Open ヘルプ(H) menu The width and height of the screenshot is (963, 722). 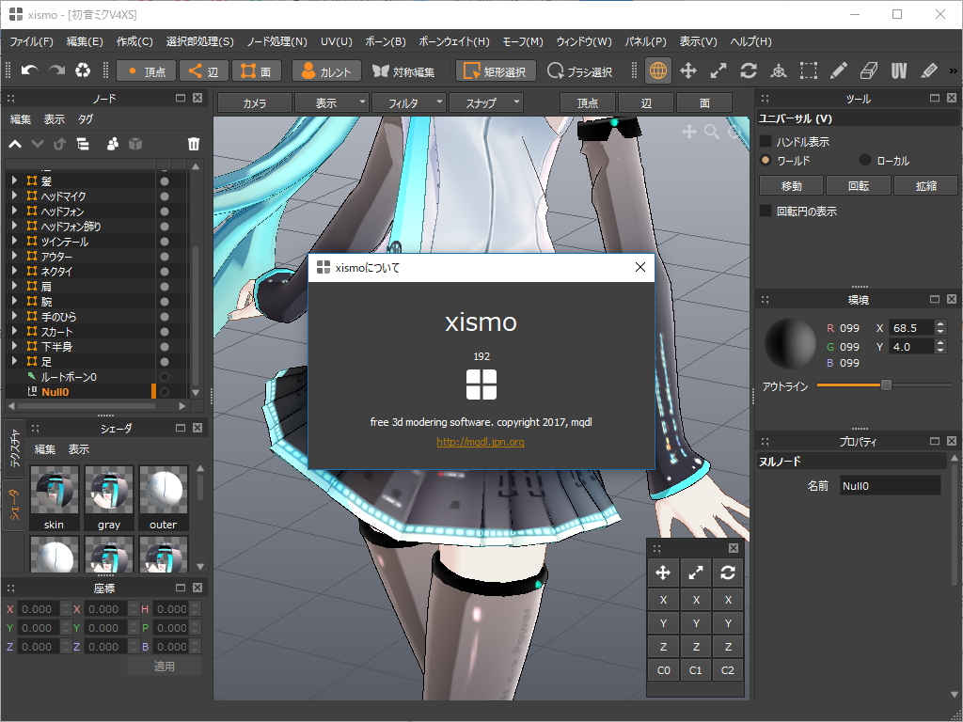pos(750,41)
